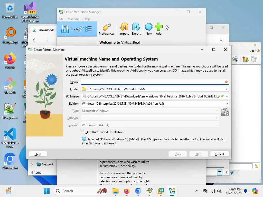This screenshot has height=197, width=263.
Task: Select the Tools item in VirtualBox Manager
Action: tap(77, 29)
